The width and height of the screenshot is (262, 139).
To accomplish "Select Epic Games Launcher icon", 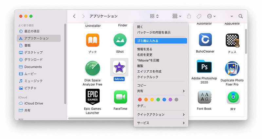I will coord(93,96).
